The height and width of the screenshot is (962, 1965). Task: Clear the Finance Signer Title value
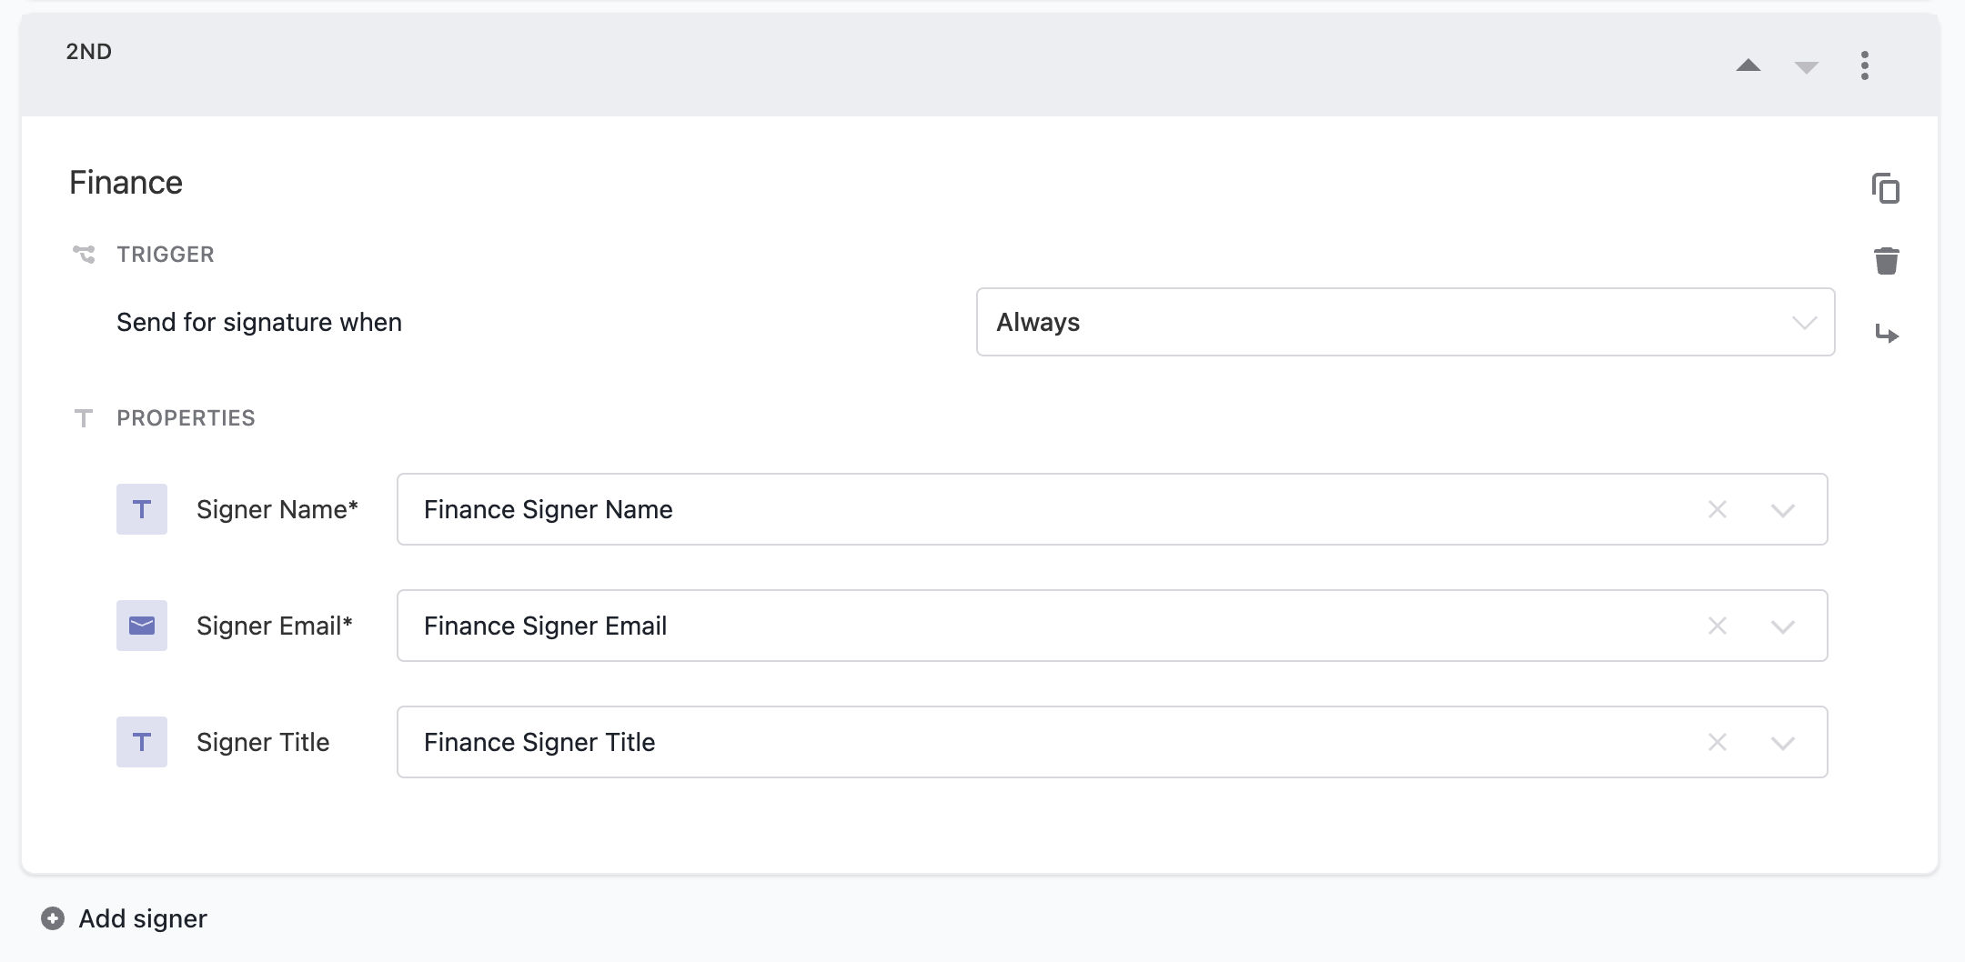point(1718,742)
